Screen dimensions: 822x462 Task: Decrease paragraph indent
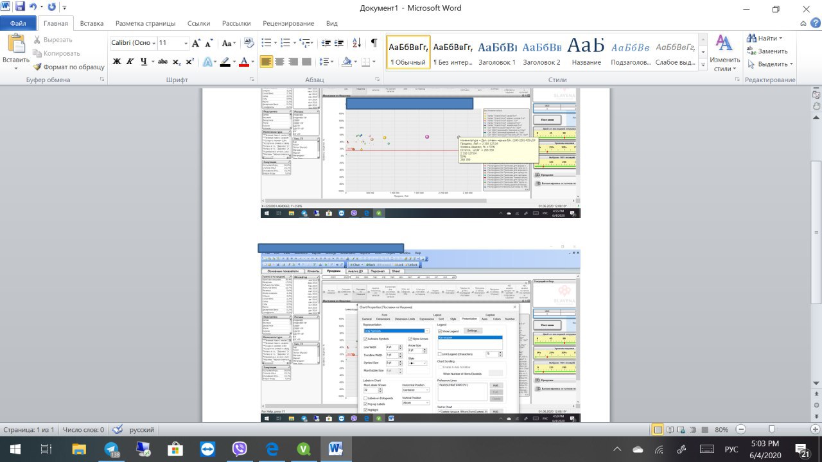(x=326, y=44)
